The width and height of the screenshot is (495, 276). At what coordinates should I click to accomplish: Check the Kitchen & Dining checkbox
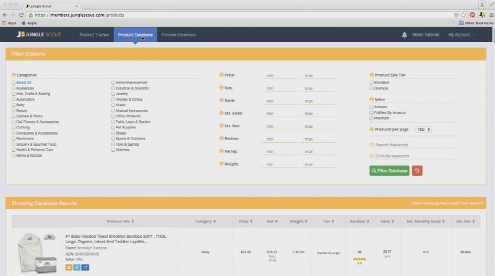[113, 99]
